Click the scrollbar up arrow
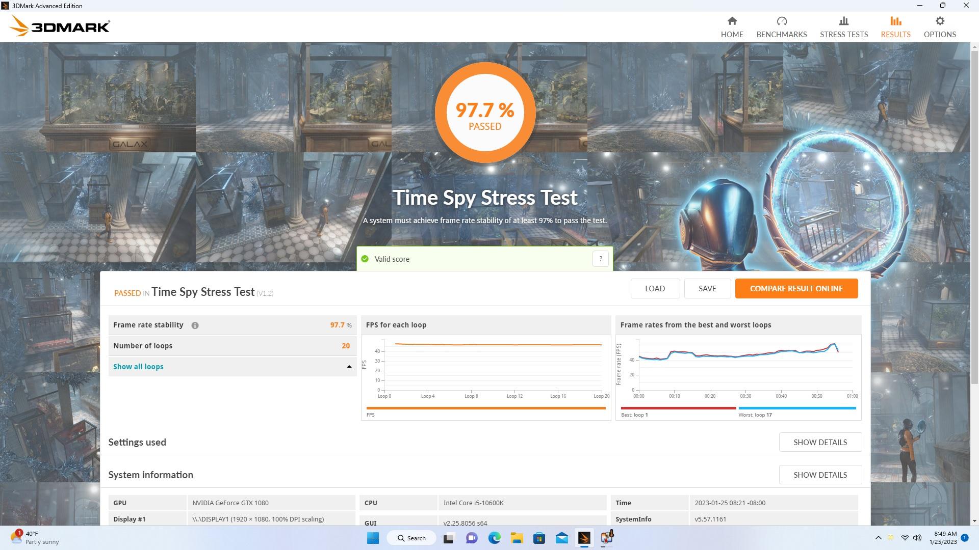Screen dimensions: 979x550 pos(974,46)
